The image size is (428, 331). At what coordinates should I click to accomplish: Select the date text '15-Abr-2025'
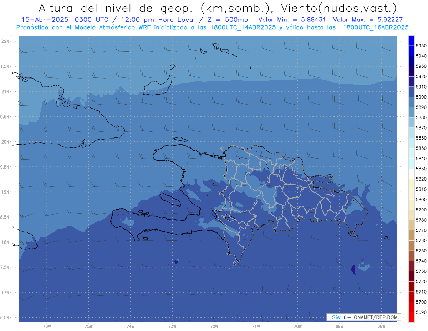click(x=45, y=20)
